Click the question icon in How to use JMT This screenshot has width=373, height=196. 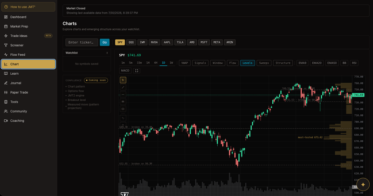point(6,7)
